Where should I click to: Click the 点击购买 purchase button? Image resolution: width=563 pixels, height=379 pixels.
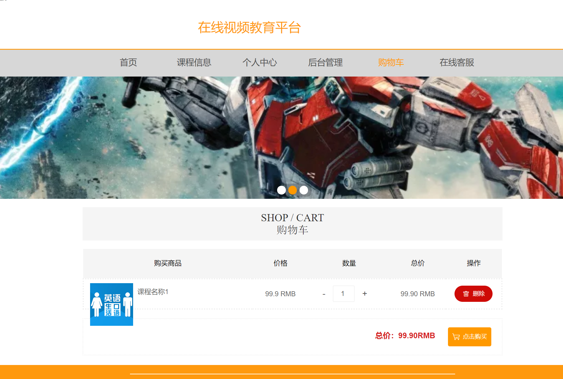[x=469, y=337]
